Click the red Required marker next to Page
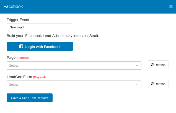 (23, 58)
